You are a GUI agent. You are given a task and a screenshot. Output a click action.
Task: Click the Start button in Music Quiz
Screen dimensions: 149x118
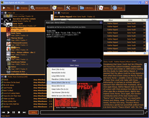click(x=74, y=61)
